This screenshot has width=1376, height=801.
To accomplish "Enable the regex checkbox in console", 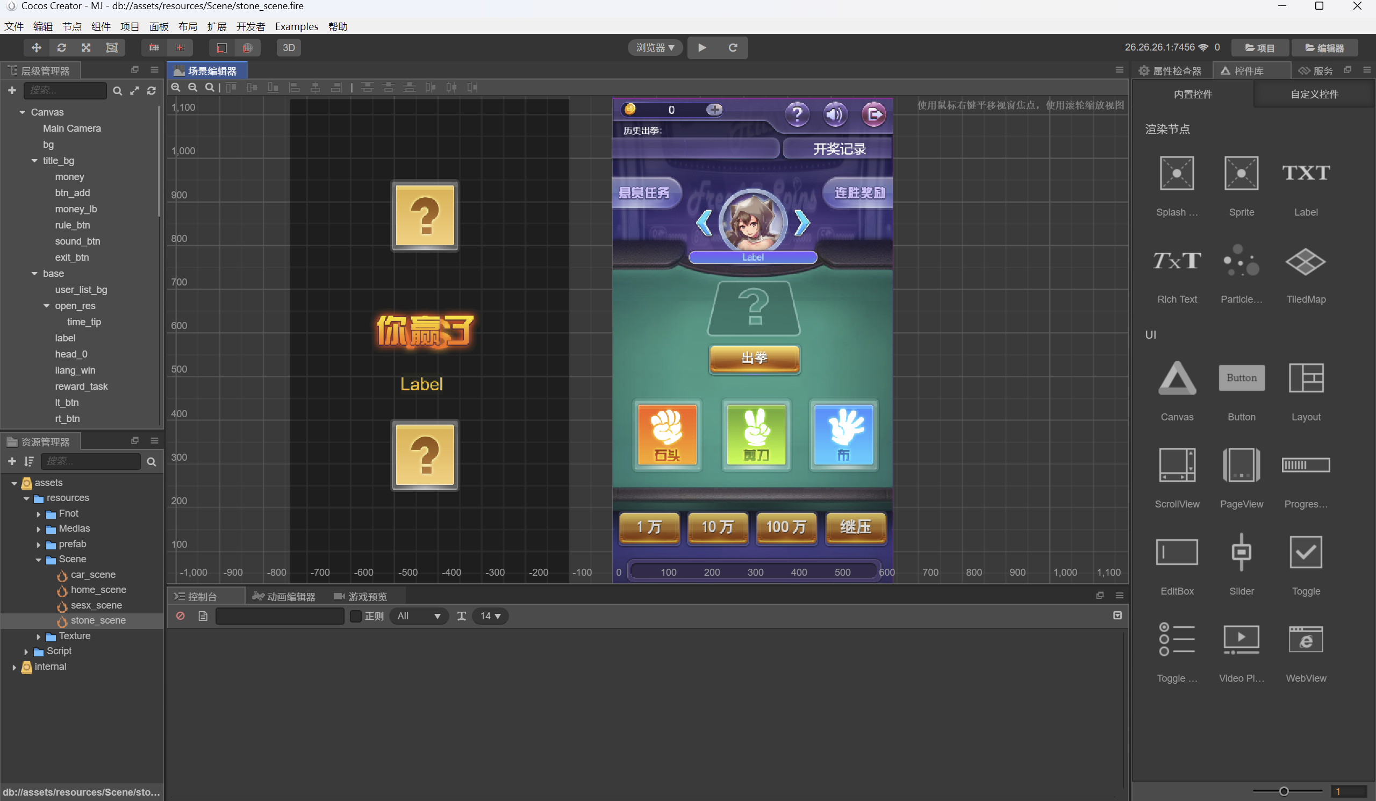I will tap(355, 616).
